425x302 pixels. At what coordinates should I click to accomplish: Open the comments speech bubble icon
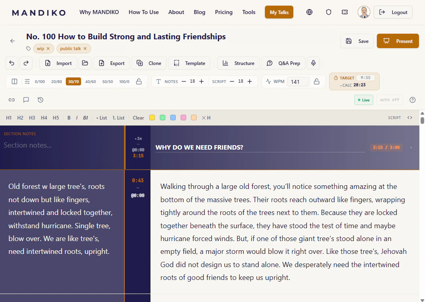tap(26, 100)
